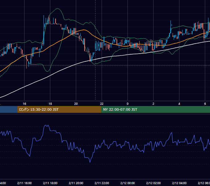
Task: Click the 2/11 20:00 indicator time label
Action: point(76,183)
